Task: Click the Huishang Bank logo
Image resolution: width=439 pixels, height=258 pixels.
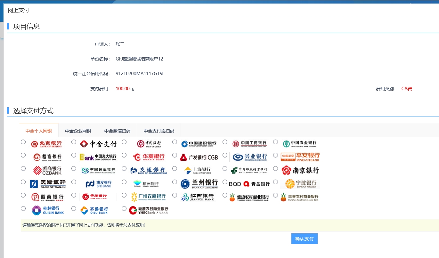Action: 47,197
